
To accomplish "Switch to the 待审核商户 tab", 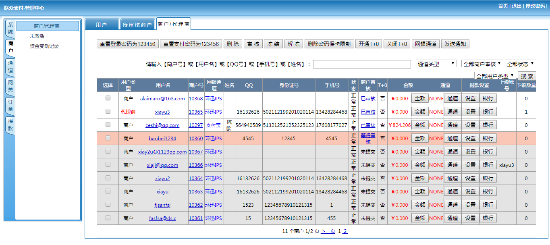I will (137, 25).
